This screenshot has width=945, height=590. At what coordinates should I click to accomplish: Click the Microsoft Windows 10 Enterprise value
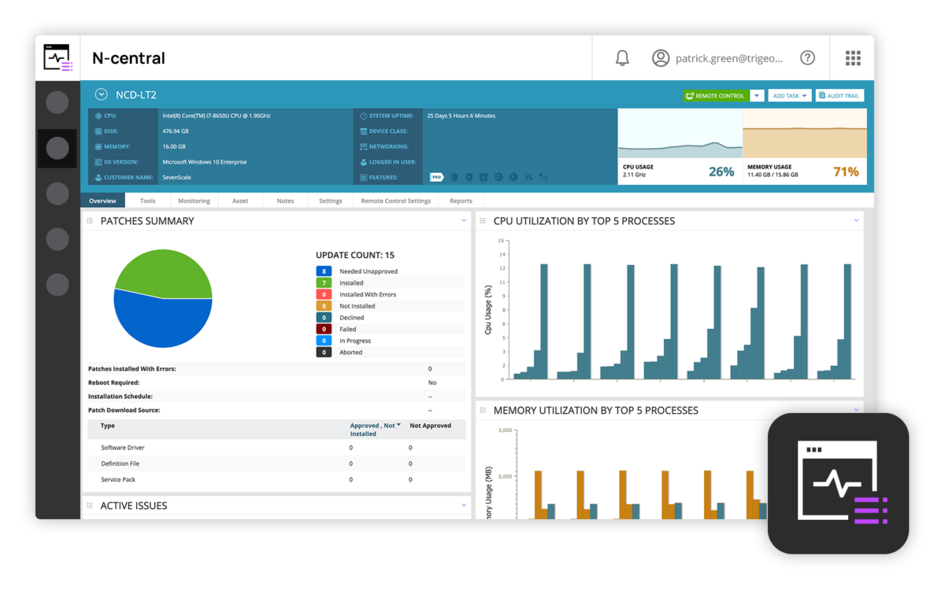[x=205, y=162]
